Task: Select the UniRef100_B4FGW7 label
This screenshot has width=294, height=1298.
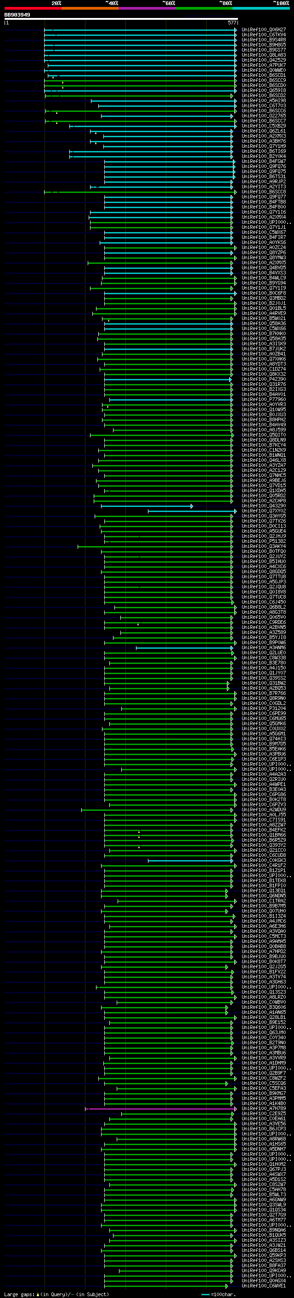Action: coord(264,161)
